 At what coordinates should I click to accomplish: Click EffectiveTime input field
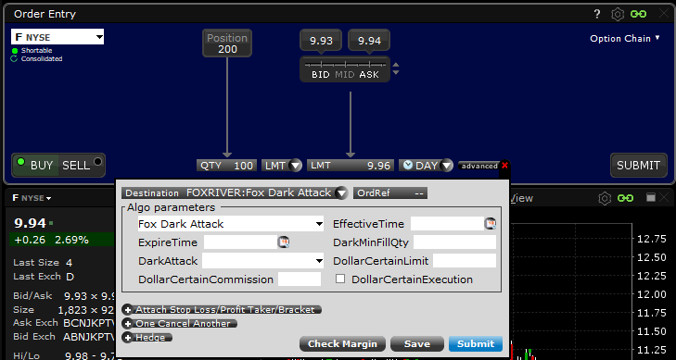[x=448, y=224]
